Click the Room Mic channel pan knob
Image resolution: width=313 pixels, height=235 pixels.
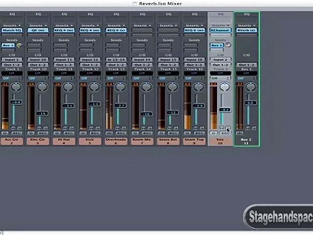147,87
